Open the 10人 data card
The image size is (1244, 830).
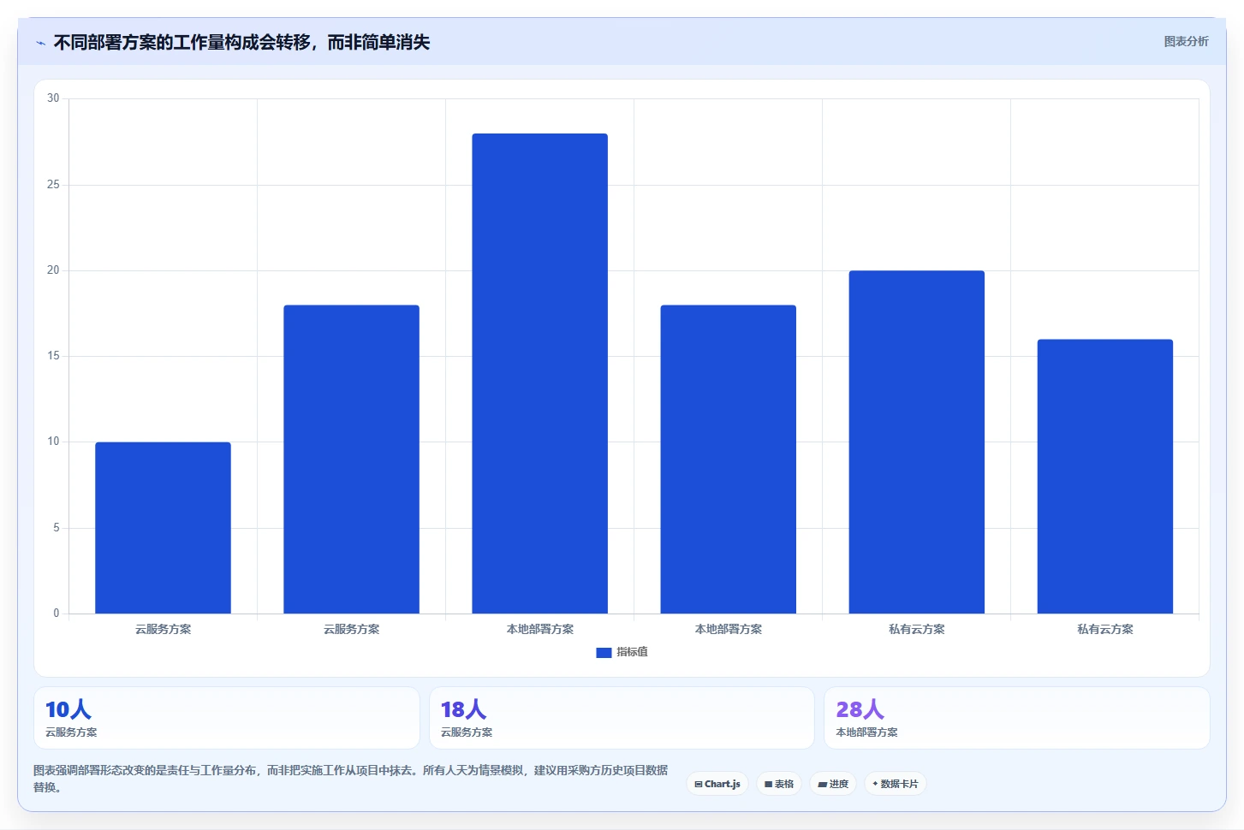tap(227, 718)
